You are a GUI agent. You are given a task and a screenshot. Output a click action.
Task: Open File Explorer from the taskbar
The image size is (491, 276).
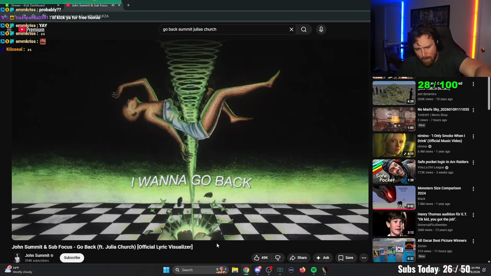[x=235, y=270]
